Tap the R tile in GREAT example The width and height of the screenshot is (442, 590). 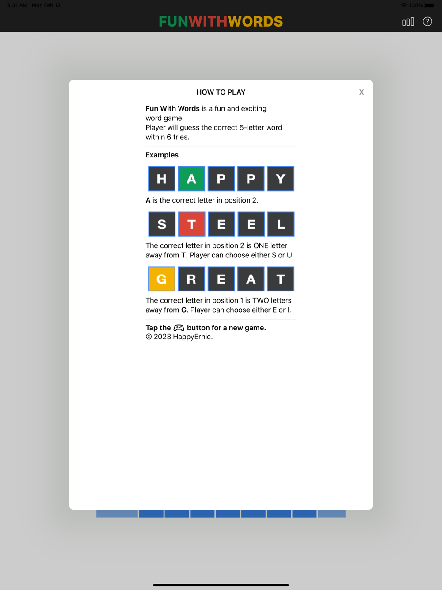191,279
